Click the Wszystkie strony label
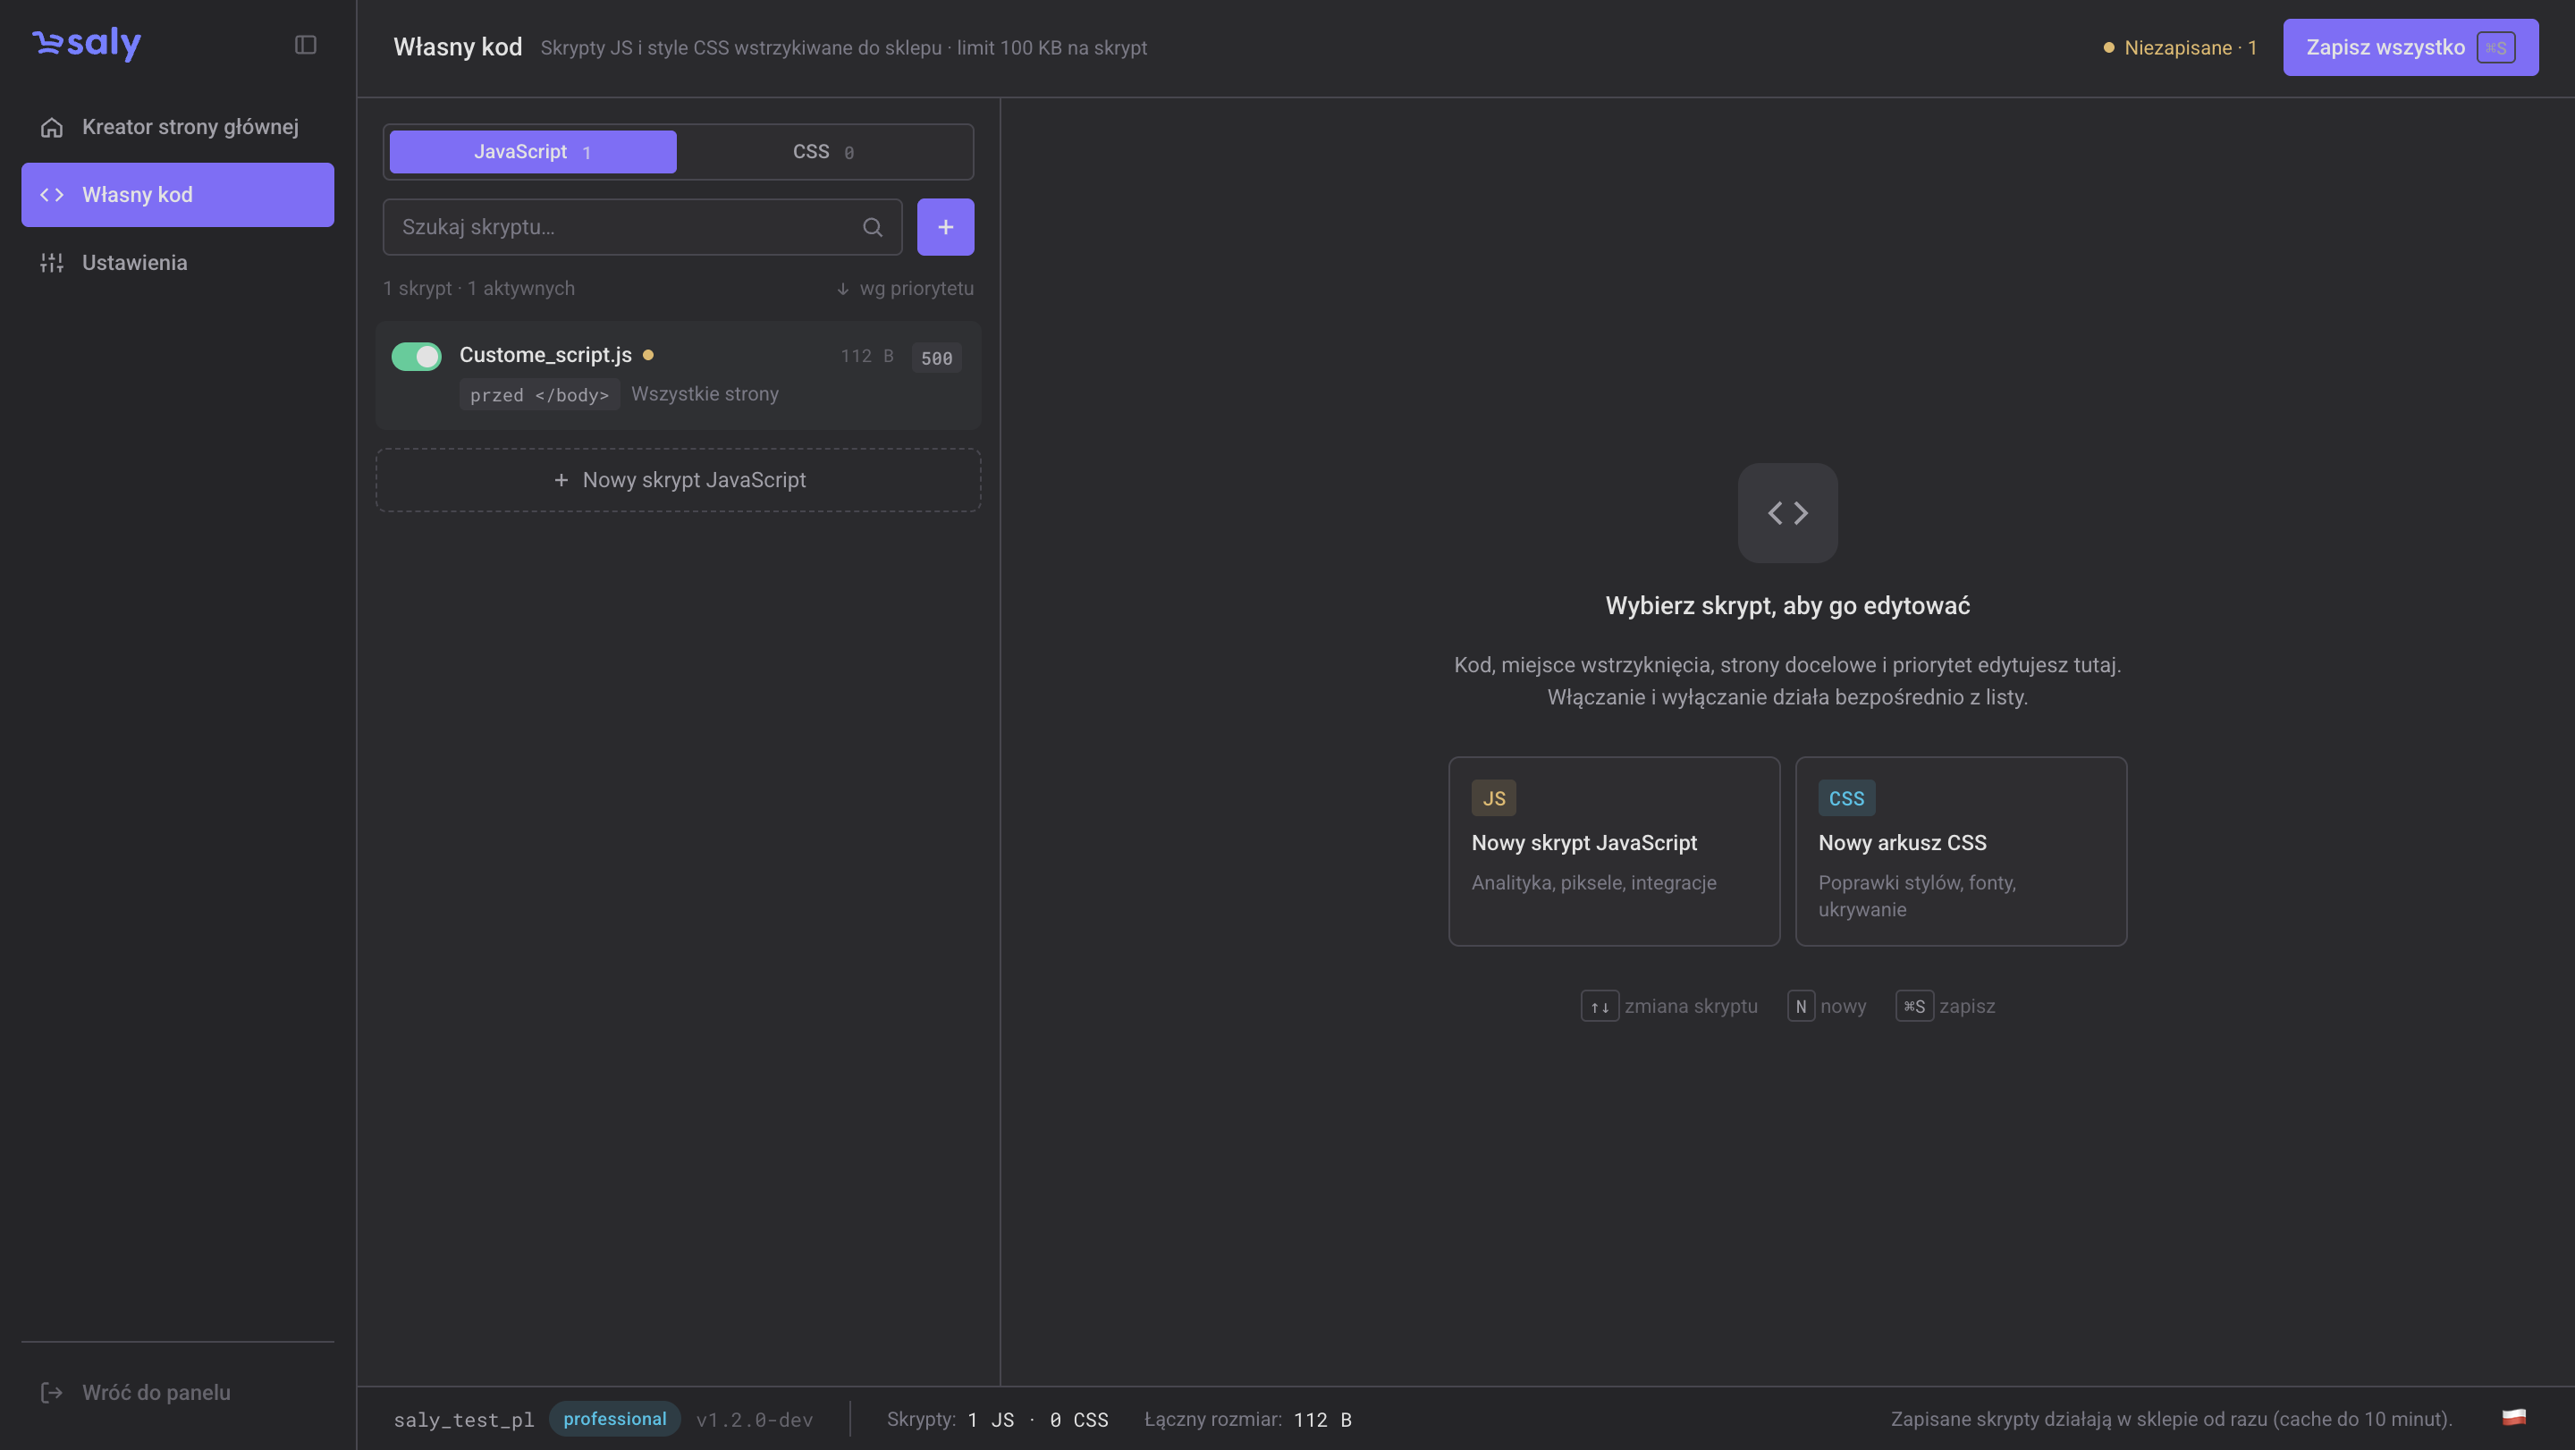Screen dimensions: 2575x1450 point(705,395)
